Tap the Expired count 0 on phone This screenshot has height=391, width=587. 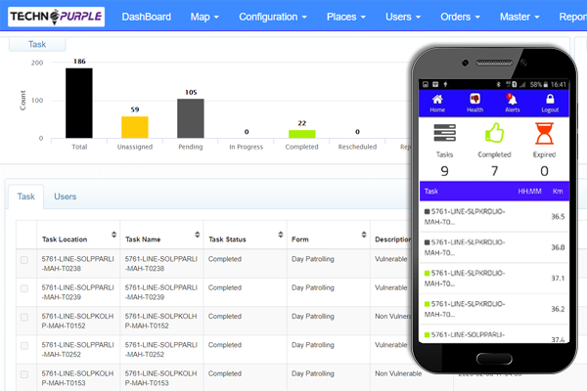click(x=544, y=171)
